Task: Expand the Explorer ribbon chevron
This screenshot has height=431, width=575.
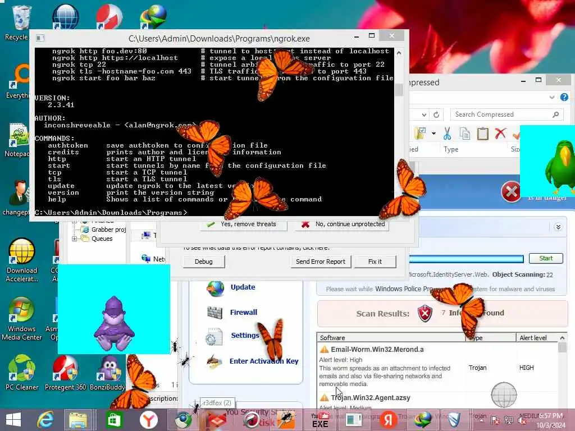Action: [x=552, y=97]
